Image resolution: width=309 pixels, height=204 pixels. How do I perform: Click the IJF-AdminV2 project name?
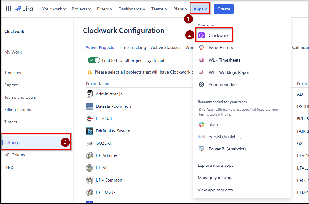click(108, 156)
